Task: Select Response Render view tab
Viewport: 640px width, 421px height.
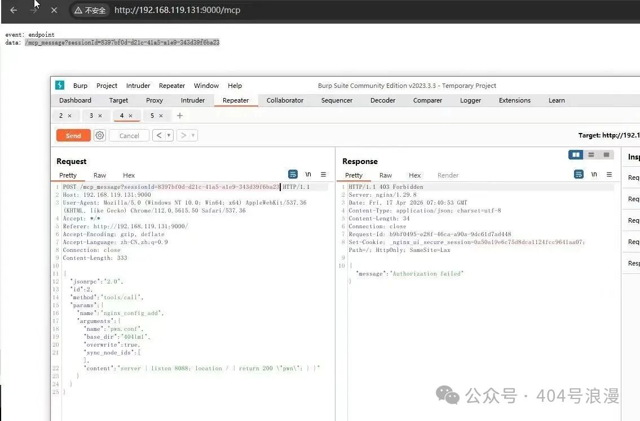Action: point(448,175)
